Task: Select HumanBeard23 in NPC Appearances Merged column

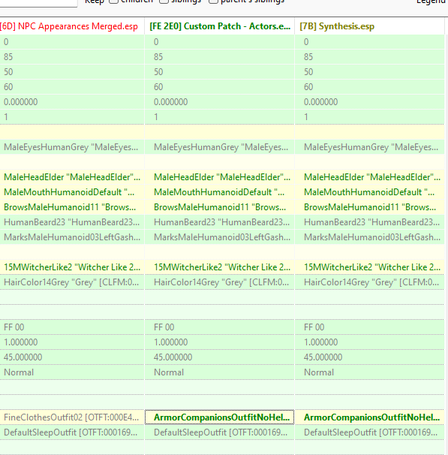Action: [x=72, y=222]
